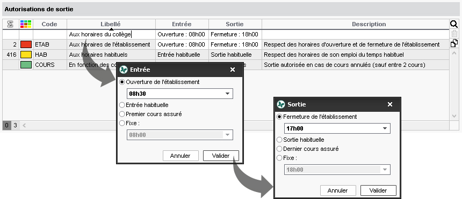Click the green COURS color swatch
Screen dimensions: 462x199
coord(26,65)
